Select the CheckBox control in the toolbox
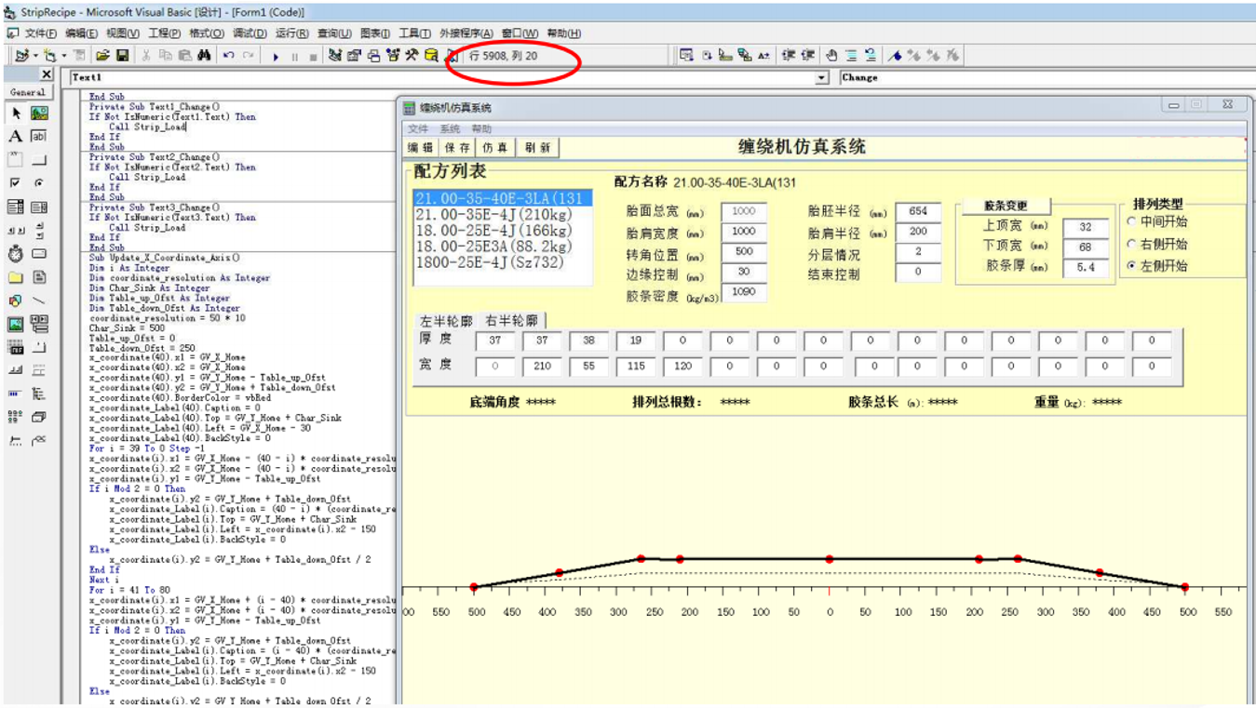 [x=16, y=183]
